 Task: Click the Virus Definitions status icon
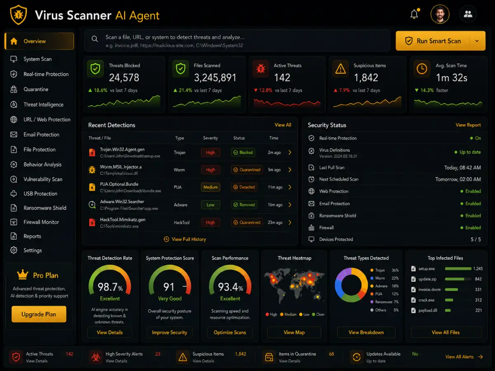tap(311, 151)
